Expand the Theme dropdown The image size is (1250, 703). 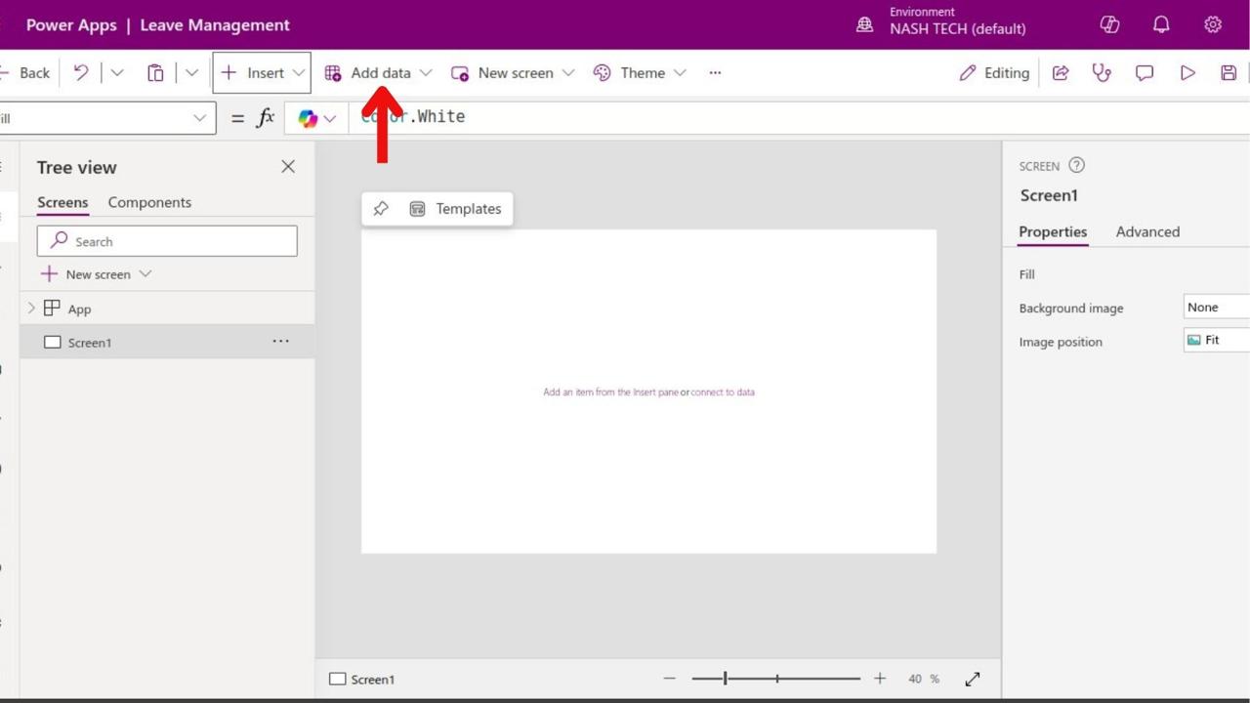point(680,73)
